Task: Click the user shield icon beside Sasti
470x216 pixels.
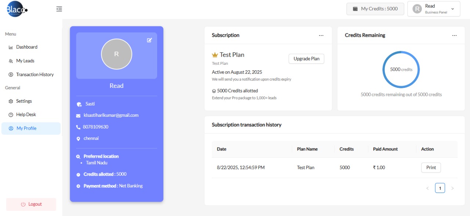Action: coord(79,104)
